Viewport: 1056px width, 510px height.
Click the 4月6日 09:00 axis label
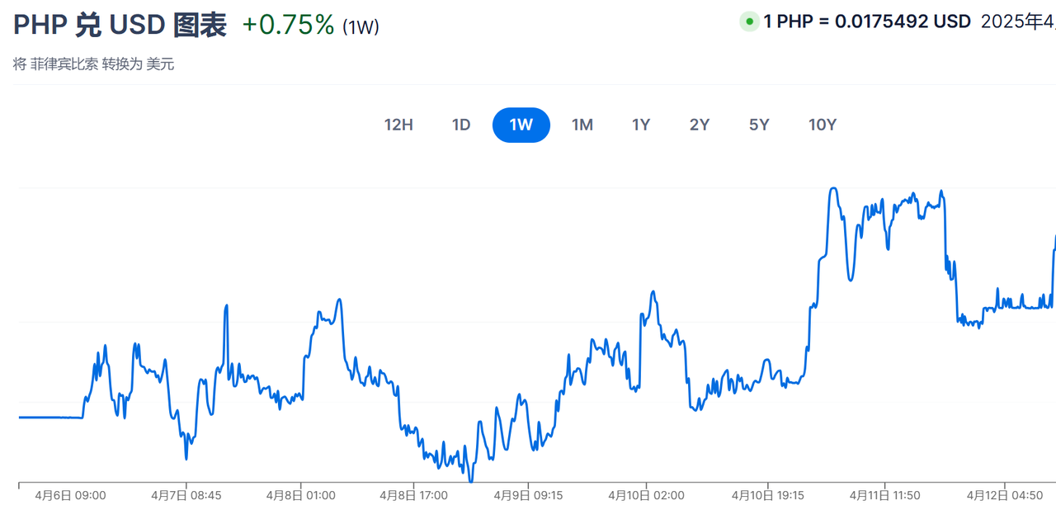point(70,495)
